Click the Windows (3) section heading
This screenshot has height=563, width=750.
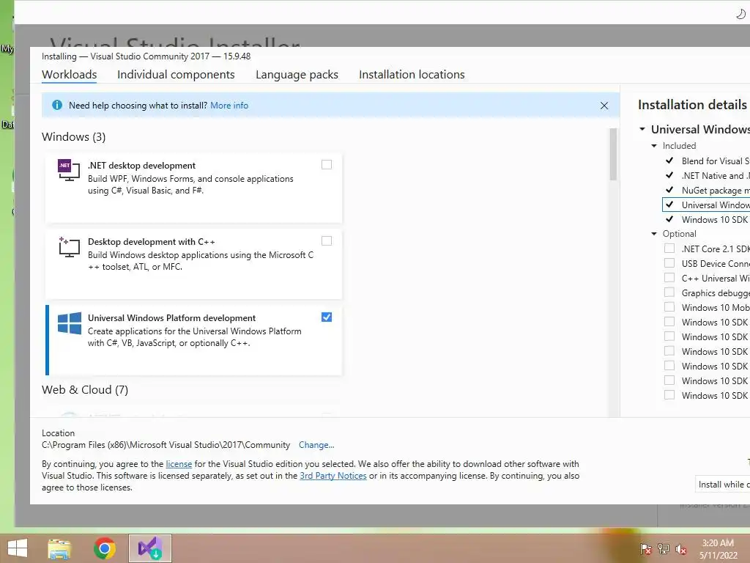pyautogui.click(x=74, y=137)
